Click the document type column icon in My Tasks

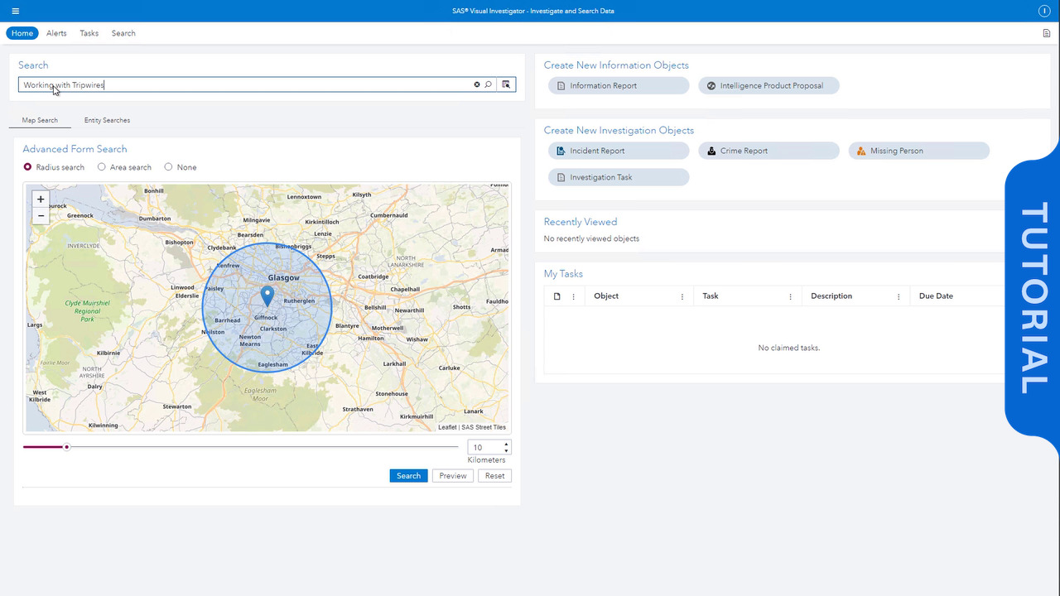tap(556, 296)
